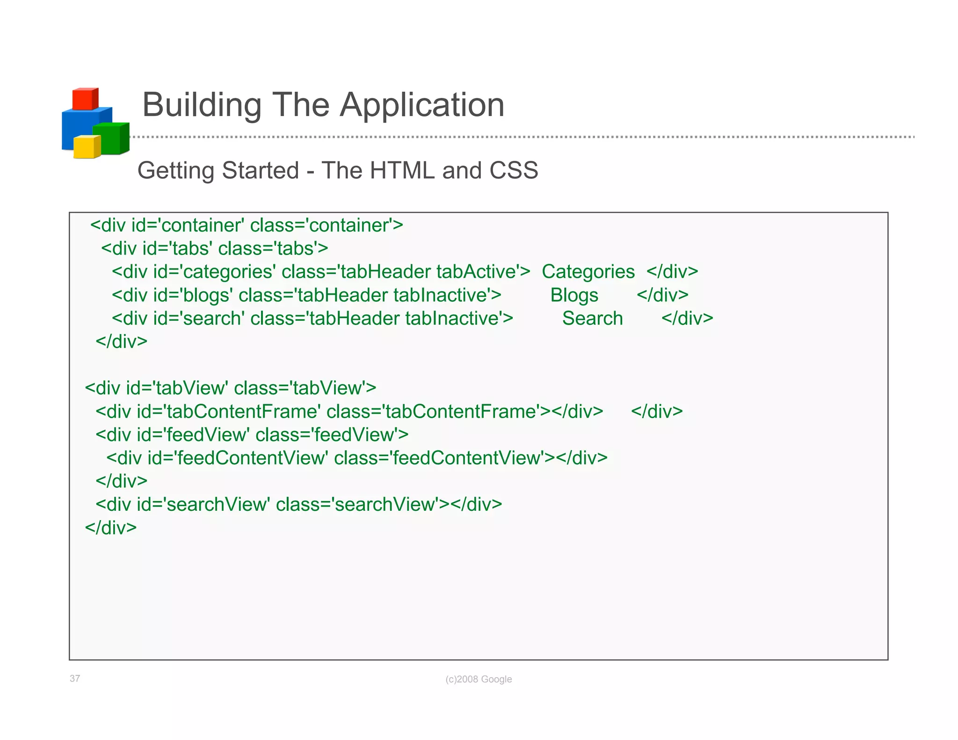
Task: Click the code line with id='search'
Action: [x=412, y=319]
